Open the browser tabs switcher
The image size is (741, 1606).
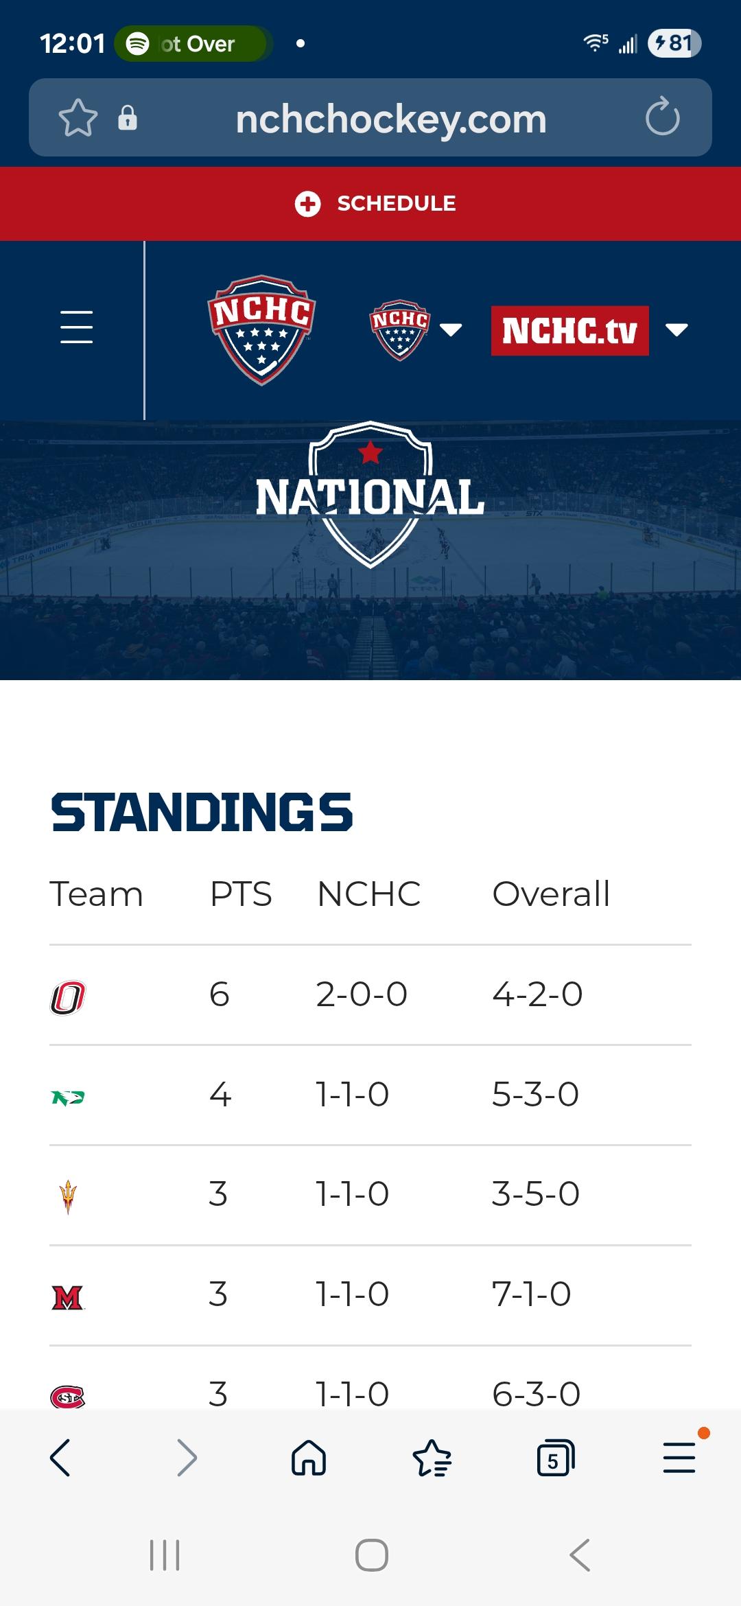point(554,1457)
